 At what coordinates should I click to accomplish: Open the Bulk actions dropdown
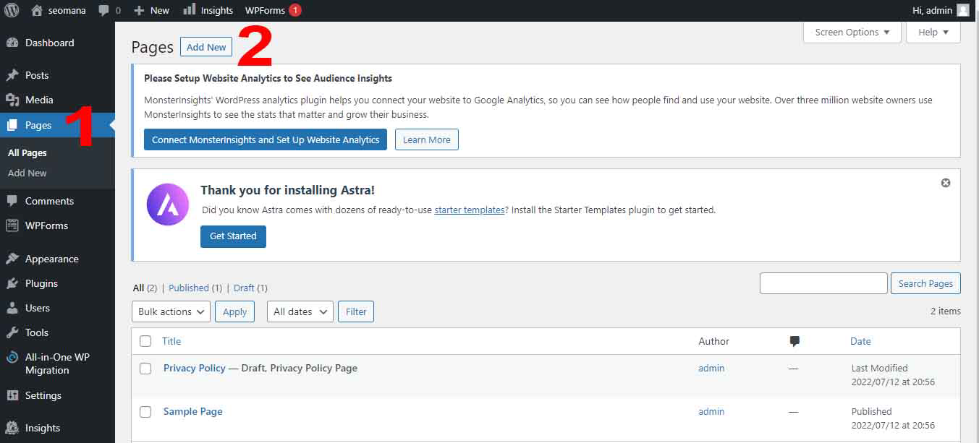point(171,311)
